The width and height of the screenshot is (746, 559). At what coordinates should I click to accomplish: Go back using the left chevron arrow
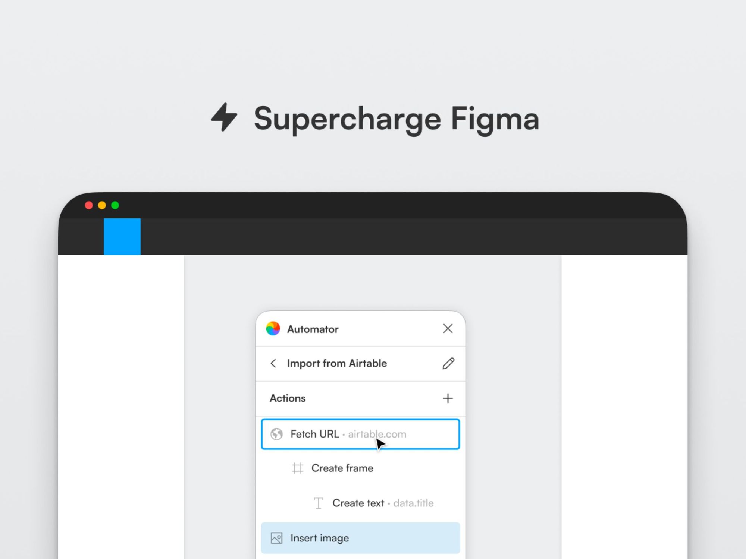(273, 363)
